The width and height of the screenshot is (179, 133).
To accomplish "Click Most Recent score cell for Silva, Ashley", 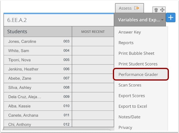I will (x=93, y=88).
